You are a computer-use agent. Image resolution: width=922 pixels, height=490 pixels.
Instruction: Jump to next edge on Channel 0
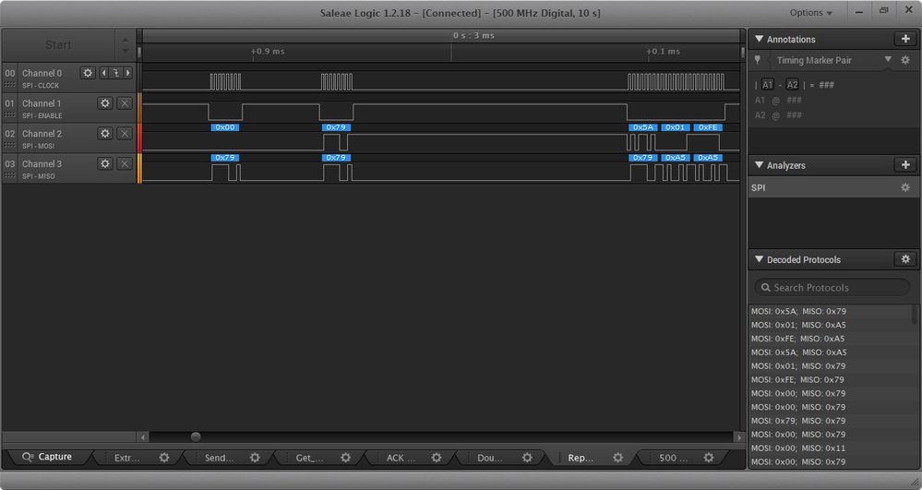[x=127, y=73]
